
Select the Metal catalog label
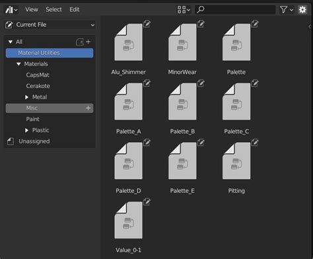coord(40,97)
